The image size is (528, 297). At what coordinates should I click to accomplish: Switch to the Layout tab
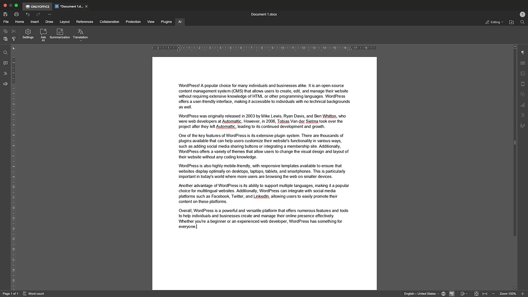click(64, 22)
